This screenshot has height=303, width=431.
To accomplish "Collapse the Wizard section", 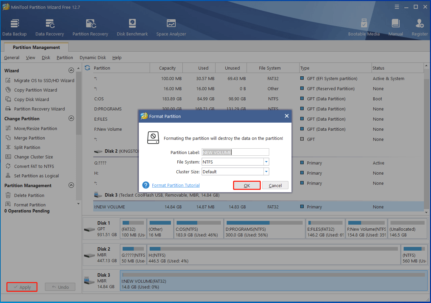I will (71, 71).
